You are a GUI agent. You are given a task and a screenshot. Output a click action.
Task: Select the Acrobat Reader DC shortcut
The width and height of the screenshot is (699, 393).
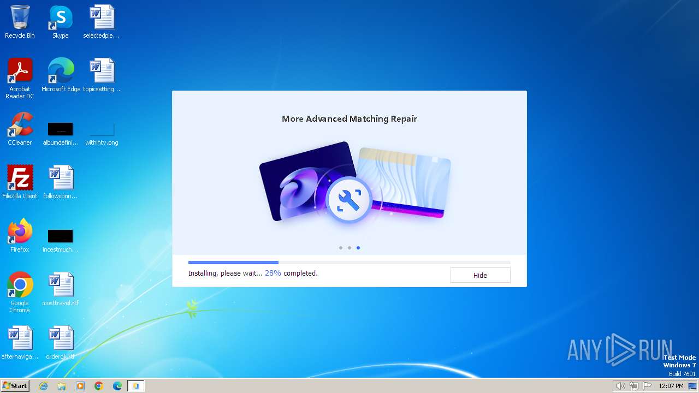(20, 79)
